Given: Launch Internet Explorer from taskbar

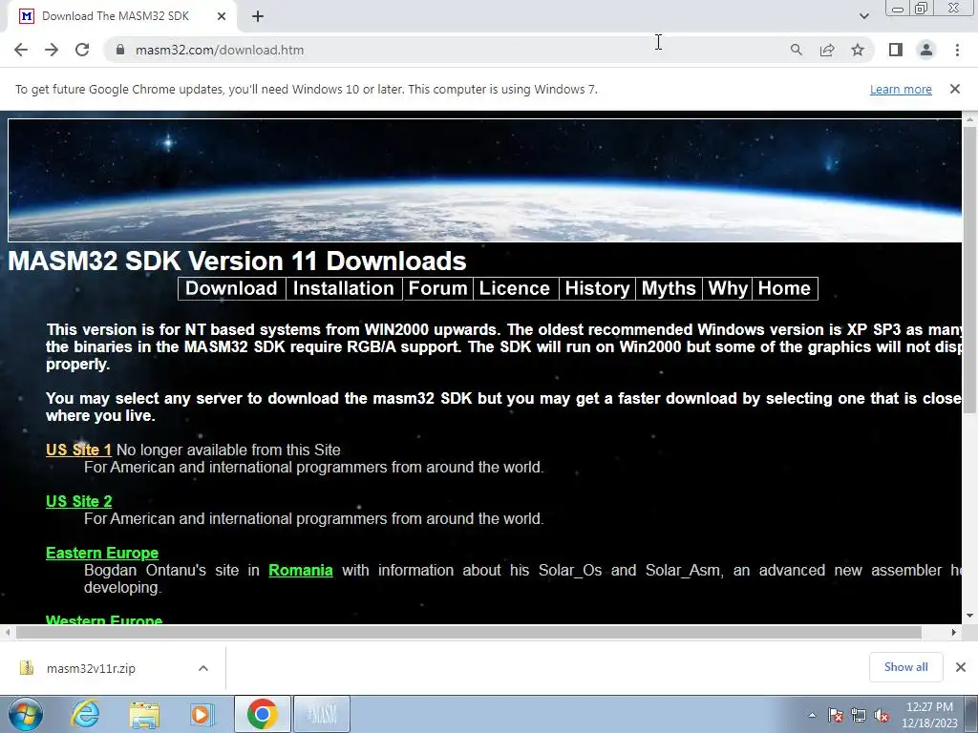Looking at the screenshot, I should click(x=85, y=714).
